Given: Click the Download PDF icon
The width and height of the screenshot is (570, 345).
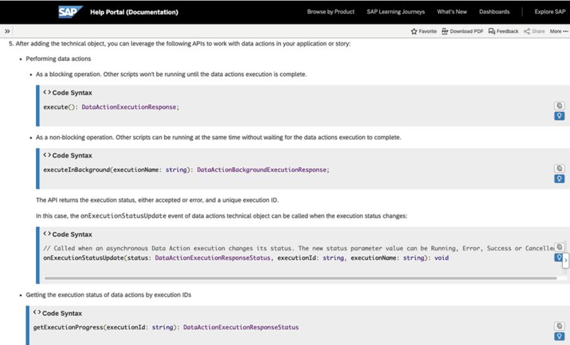Looking at the screenshot, I should tap(445, 31).
